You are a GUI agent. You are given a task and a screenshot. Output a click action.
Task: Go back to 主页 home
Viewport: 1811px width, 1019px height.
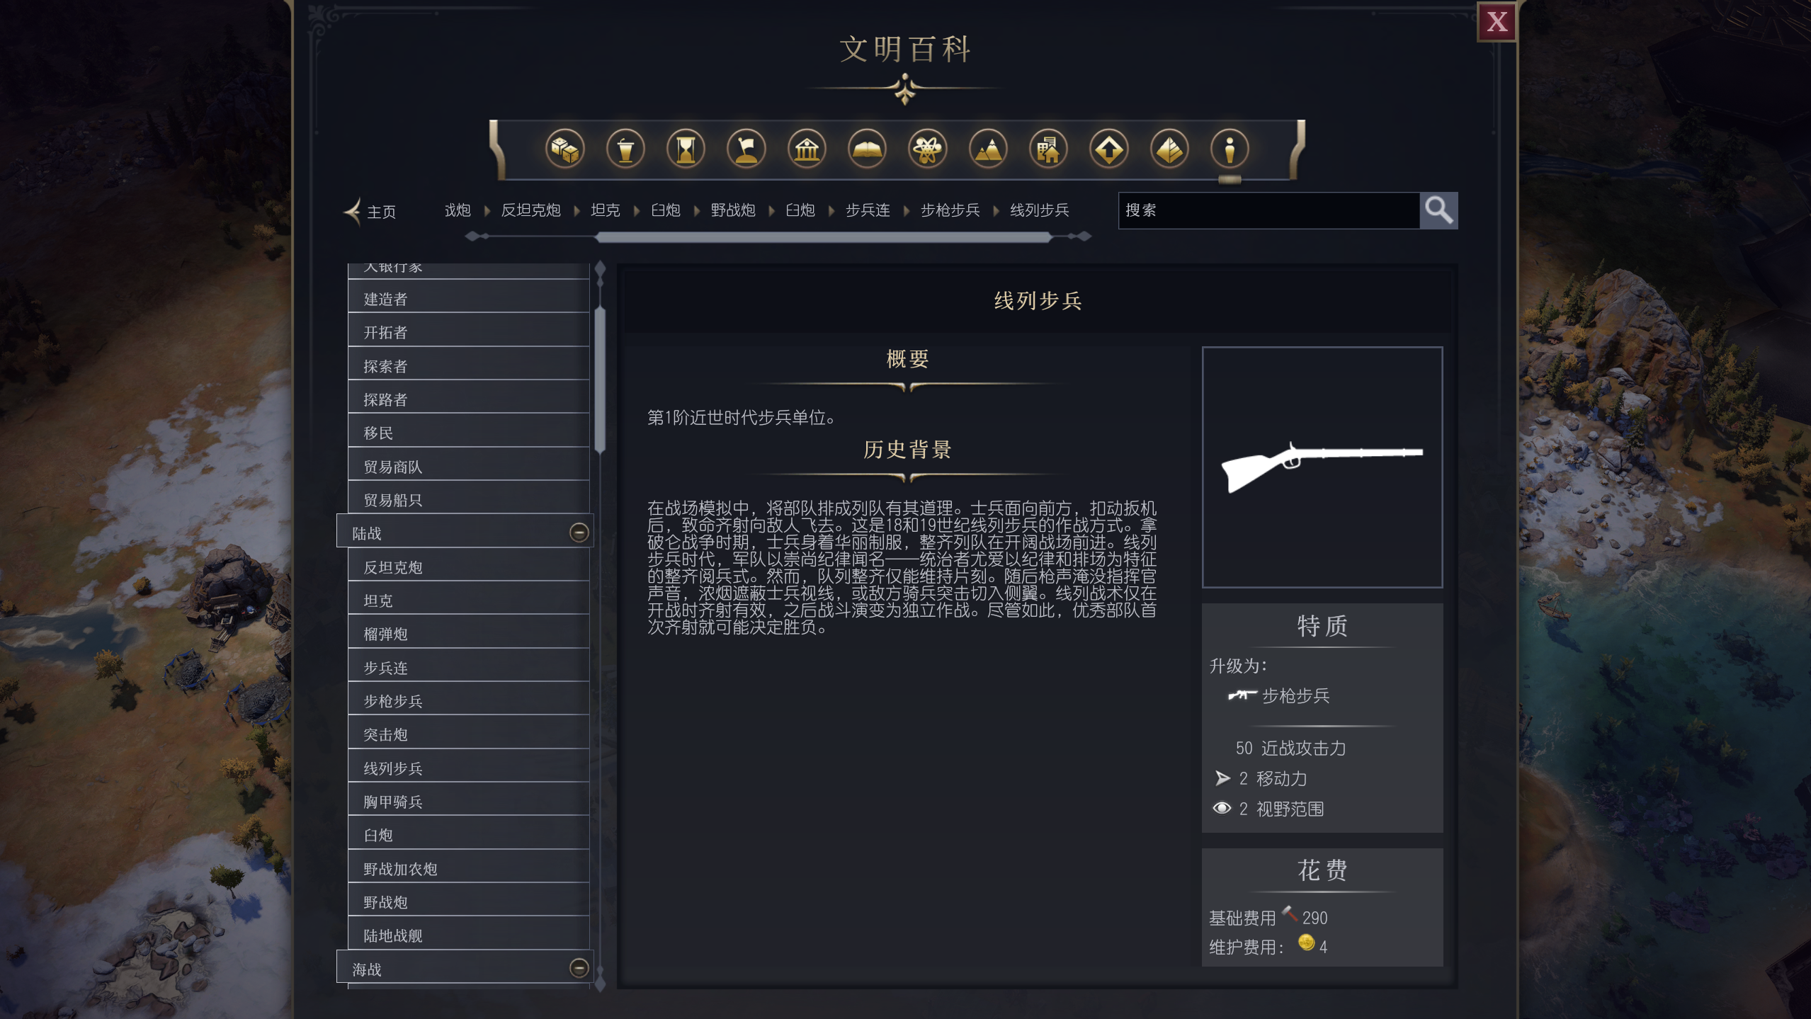point(370,211)
